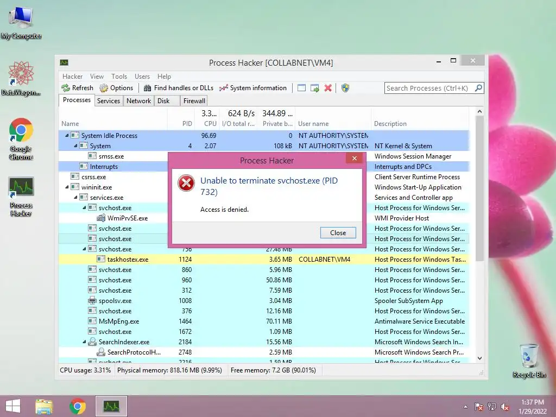Open File Explorer from the taskbar
This screenshot has height=417, width=556.
tap(44, 406)
